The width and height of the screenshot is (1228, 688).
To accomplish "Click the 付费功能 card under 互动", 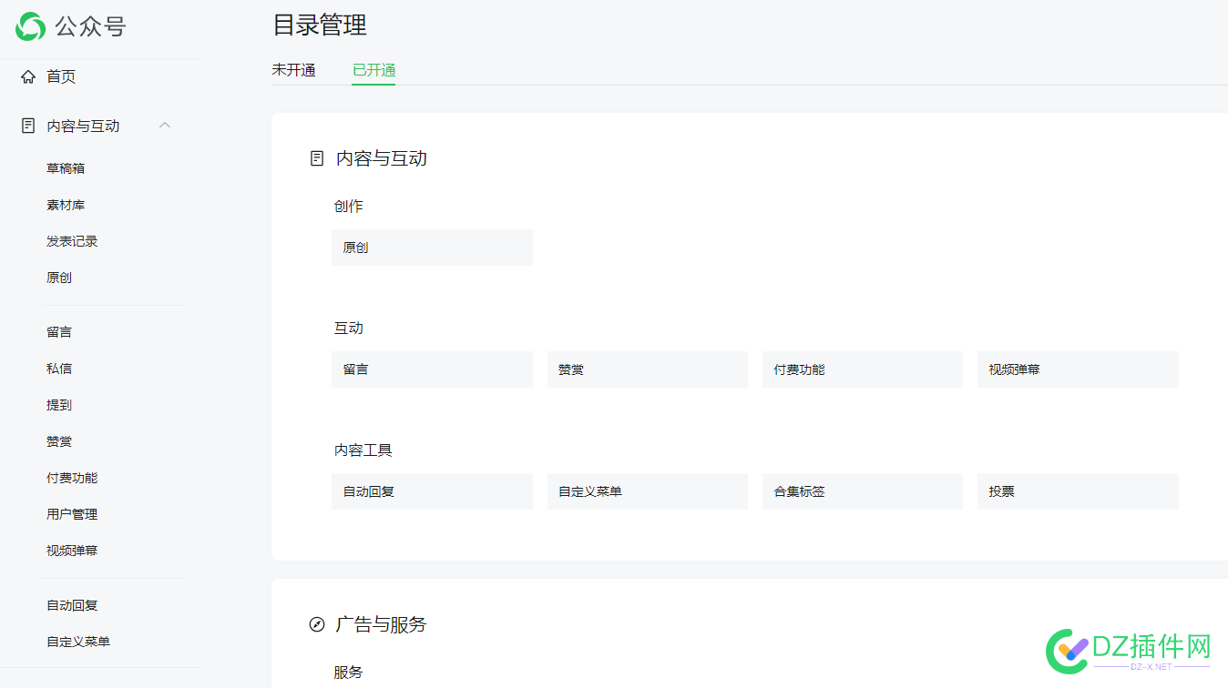I will point(863,369).
